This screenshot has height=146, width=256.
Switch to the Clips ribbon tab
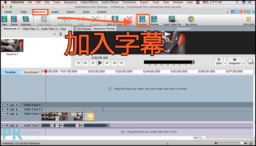click(x=24, y=12)
